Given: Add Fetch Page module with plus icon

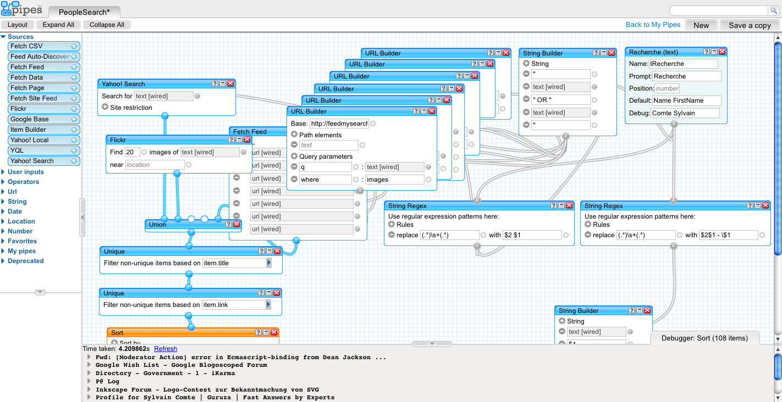Looking at the screenshot, I should (x=74, y=88).
